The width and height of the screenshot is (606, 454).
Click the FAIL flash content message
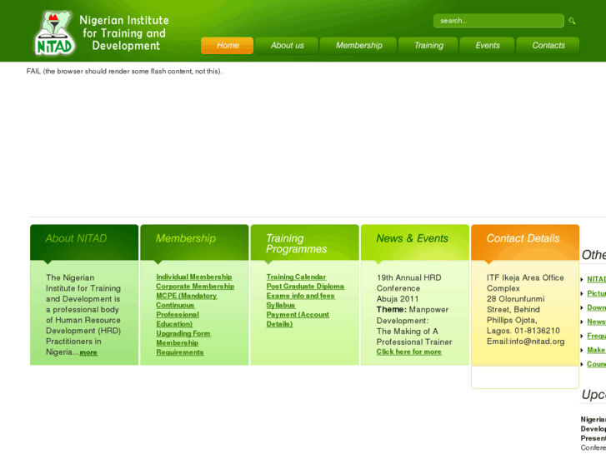click(124, 72)
